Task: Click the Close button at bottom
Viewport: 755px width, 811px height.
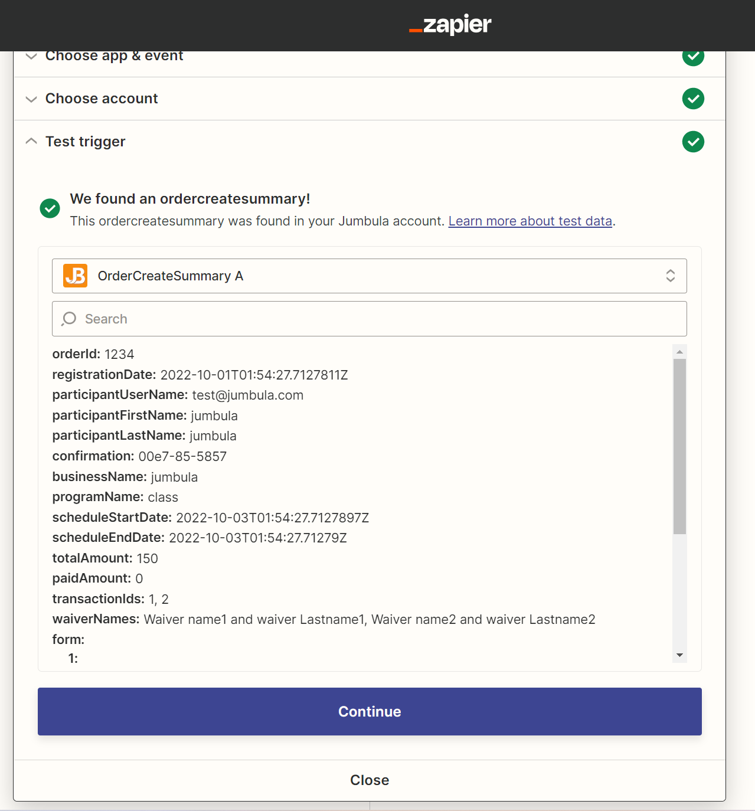Action: pos(370,780)
